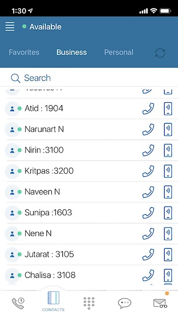This screenshot has height=316, width=178.
Task: Open the dial pad at the bottom
Action: 89,303
